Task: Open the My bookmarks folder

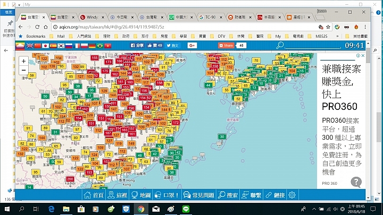Action: click(x=274, y=36)
